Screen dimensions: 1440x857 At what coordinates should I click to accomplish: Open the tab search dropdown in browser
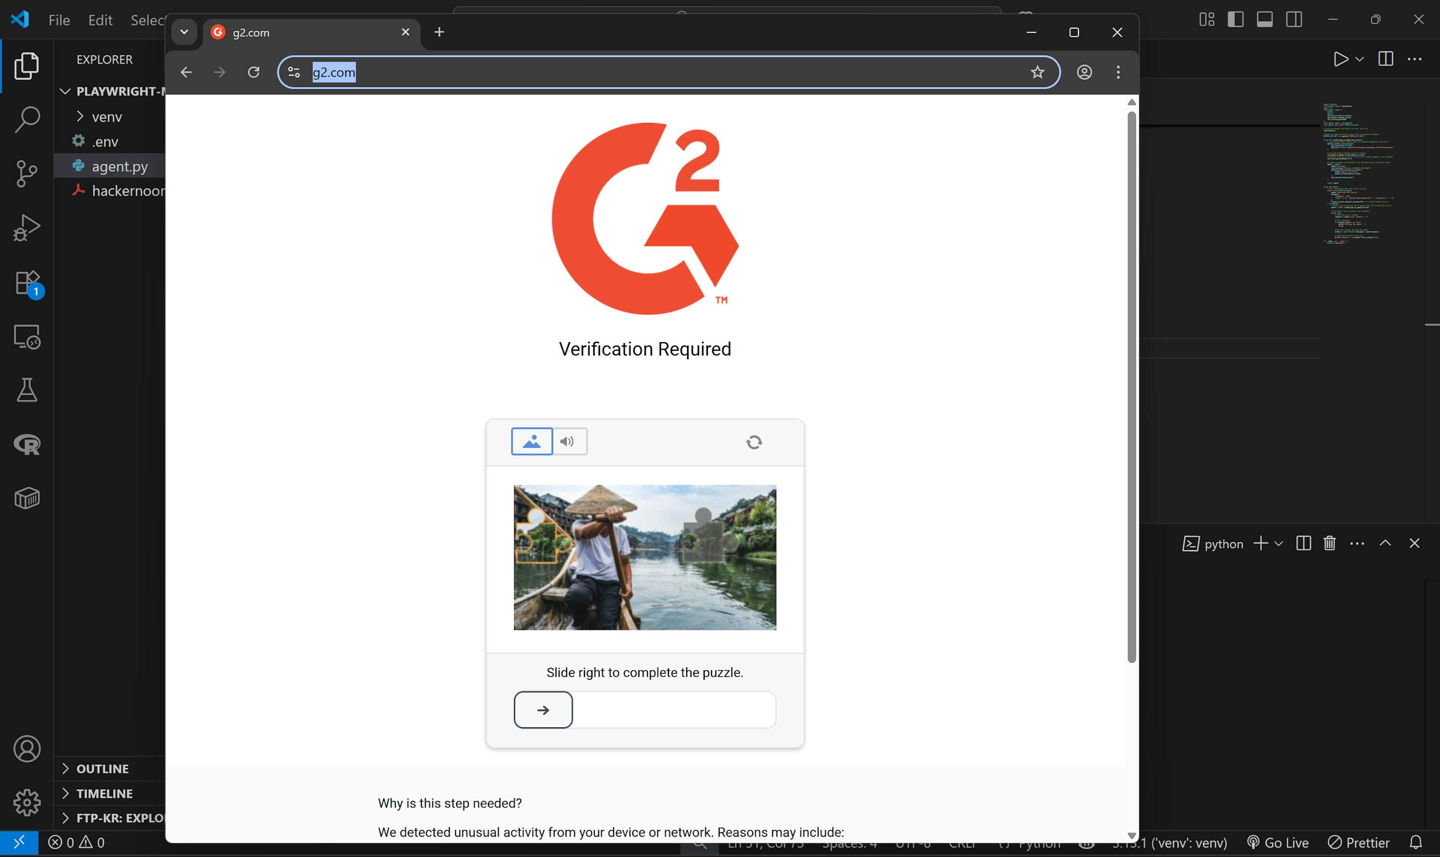(x=184, y=32)
